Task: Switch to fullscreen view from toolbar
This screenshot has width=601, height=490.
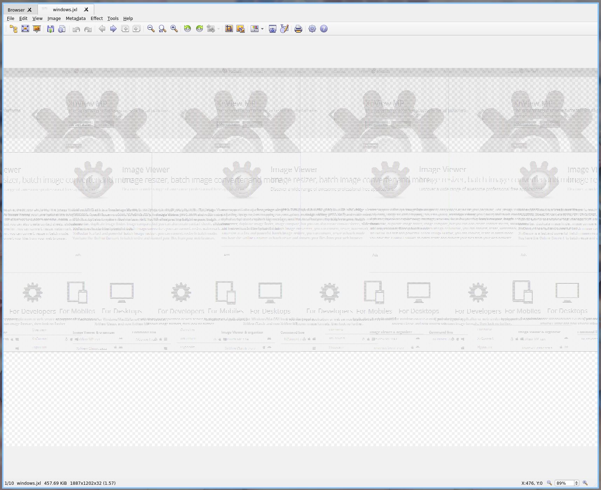Action: [x=25, y=29]
